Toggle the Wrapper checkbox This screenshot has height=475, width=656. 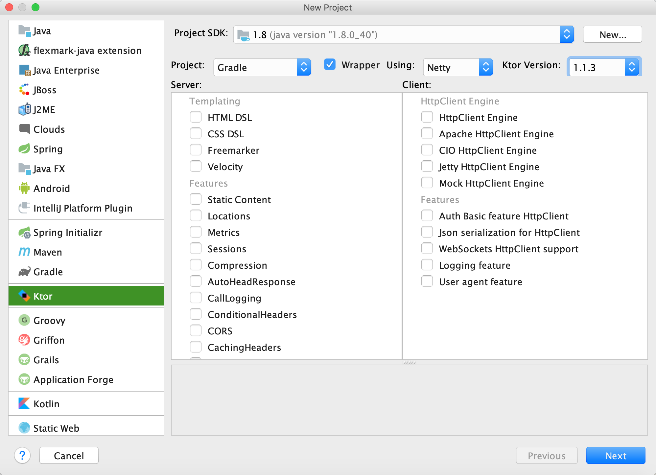(330, 64)
